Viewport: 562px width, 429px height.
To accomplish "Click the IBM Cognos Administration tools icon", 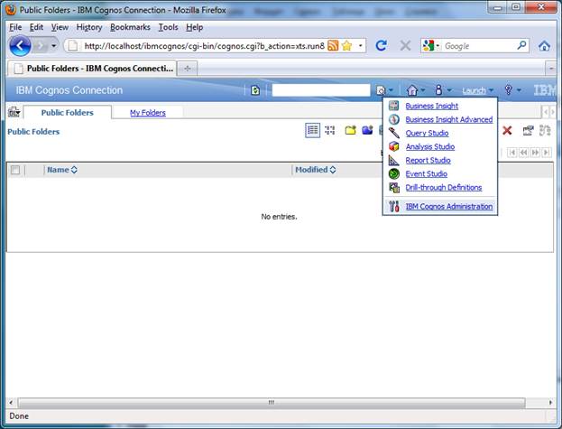I will click(394, 206).
